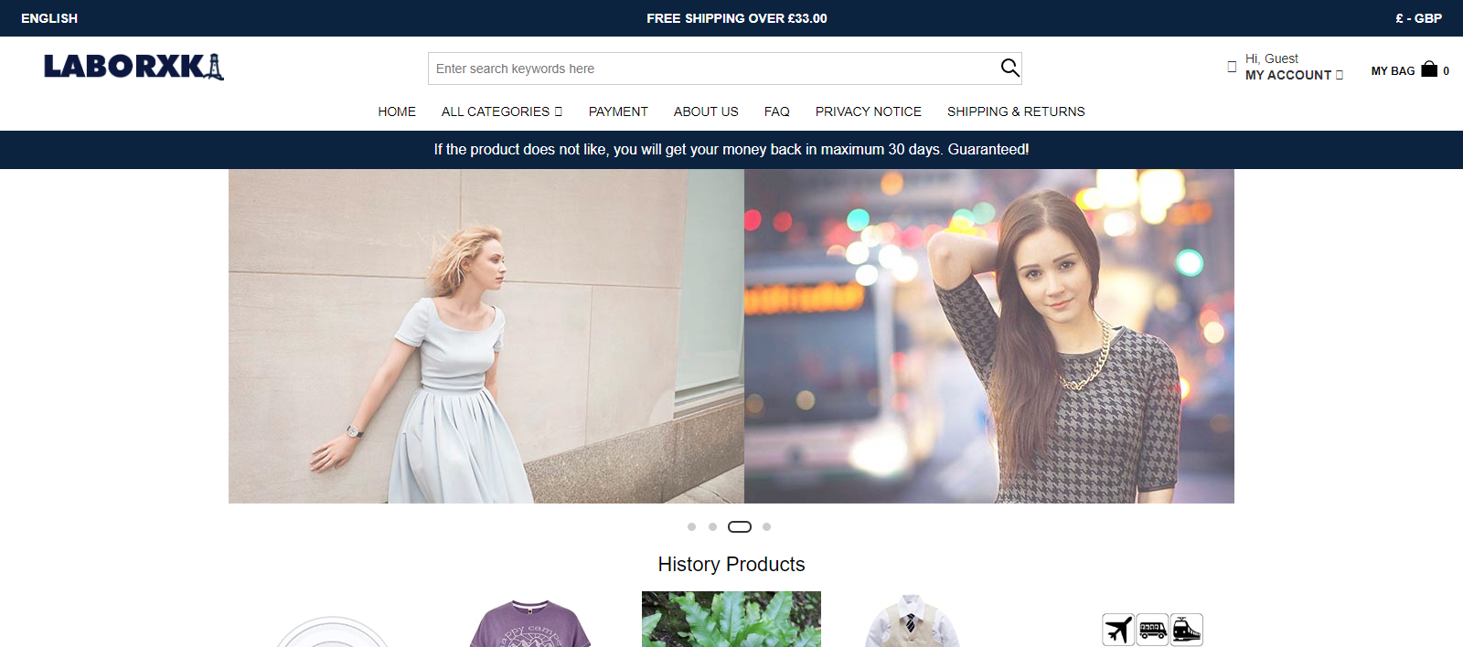Viewport: 1463px width, 647px height.
Task: Select the first carousel slide dot
Action: pyautogui.click(x=691, y=526)
